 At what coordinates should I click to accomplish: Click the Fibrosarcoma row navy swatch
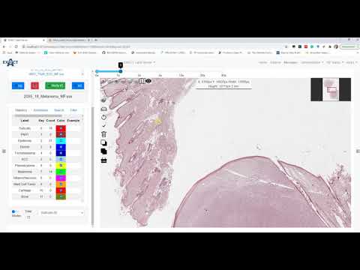pyautogui.click(x=61, y=153)
